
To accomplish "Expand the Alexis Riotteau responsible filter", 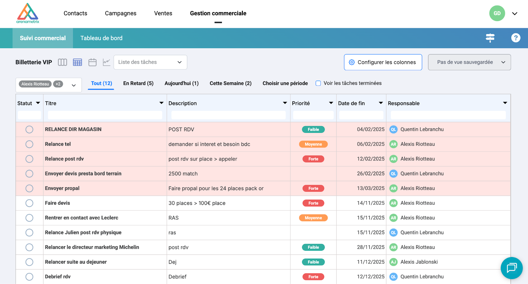I will click(x=74, y=85).
